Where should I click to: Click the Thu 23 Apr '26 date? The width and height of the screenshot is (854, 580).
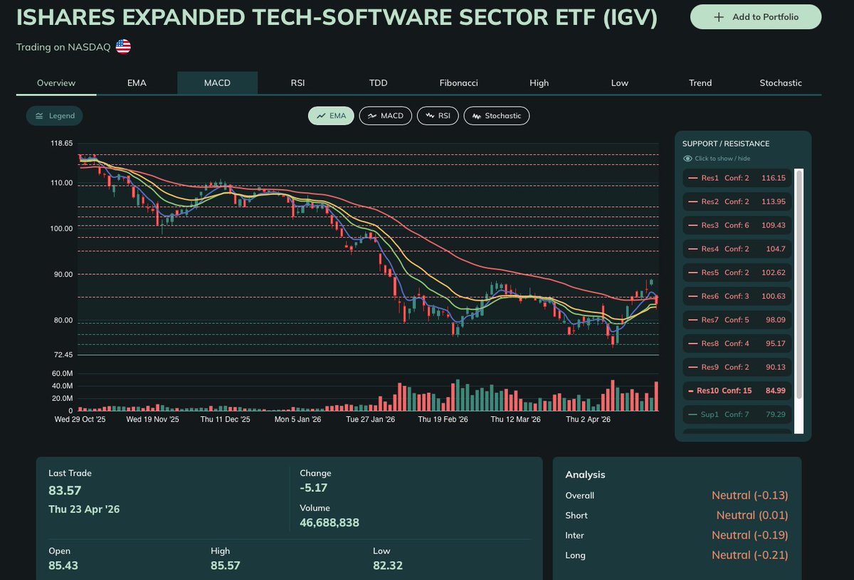pyautogui.click(x=83, y=508)
